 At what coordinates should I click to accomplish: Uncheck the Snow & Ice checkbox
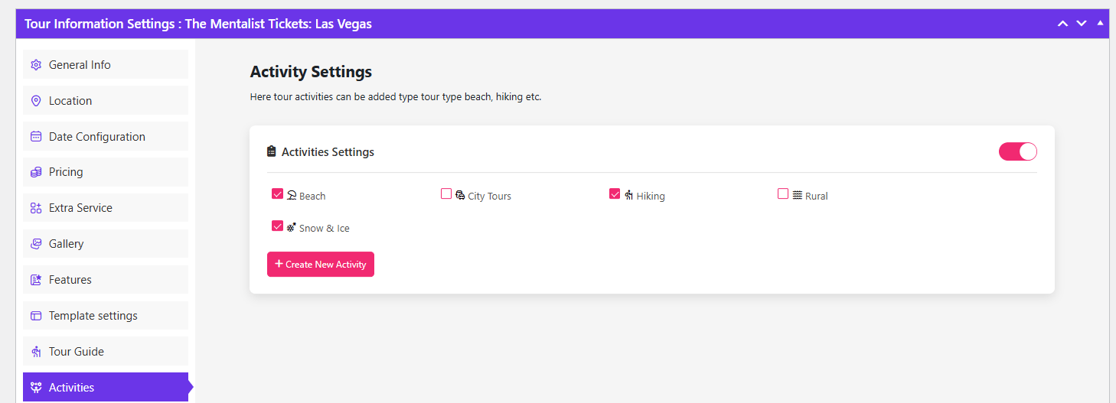(x=277, y=226)
